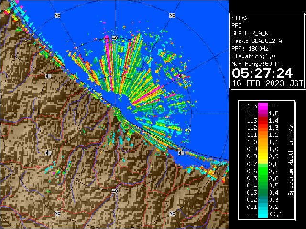
Task: Select the "Task: SEAICE2_A" line
Action: [x=257, y=41]
